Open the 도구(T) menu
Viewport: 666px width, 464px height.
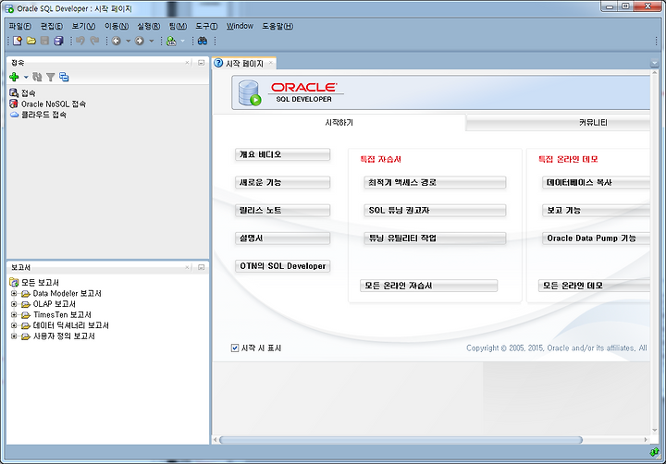click(206, 26)
